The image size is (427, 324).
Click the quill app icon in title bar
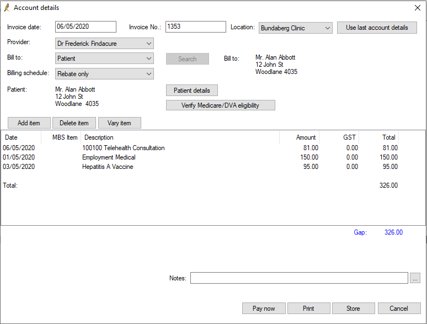(x=7, y=8)
